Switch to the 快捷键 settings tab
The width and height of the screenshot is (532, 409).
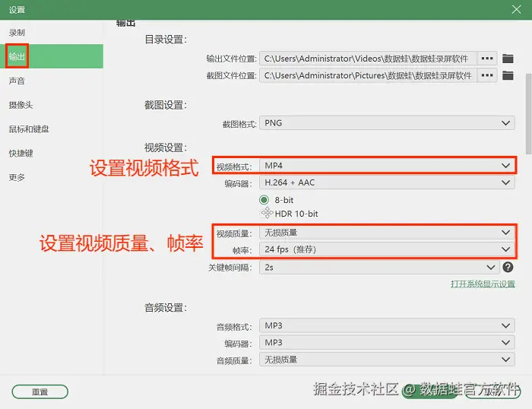click(52, 153)
